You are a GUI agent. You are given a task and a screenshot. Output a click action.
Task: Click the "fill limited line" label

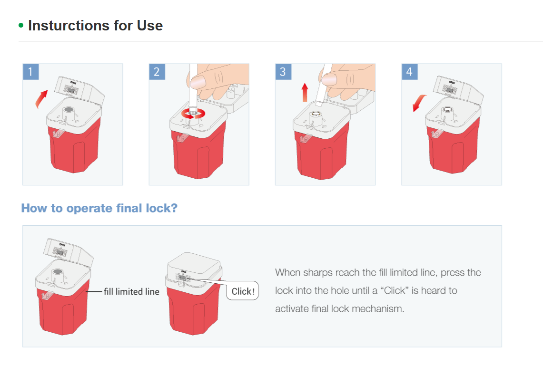click(131, 291)
